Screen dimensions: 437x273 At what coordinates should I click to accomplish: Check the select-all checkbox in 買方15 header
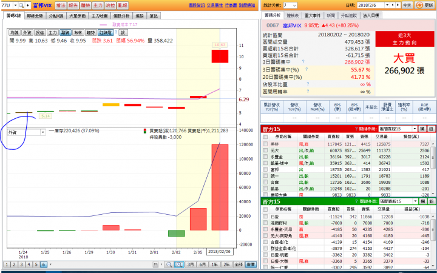(265, 136)
